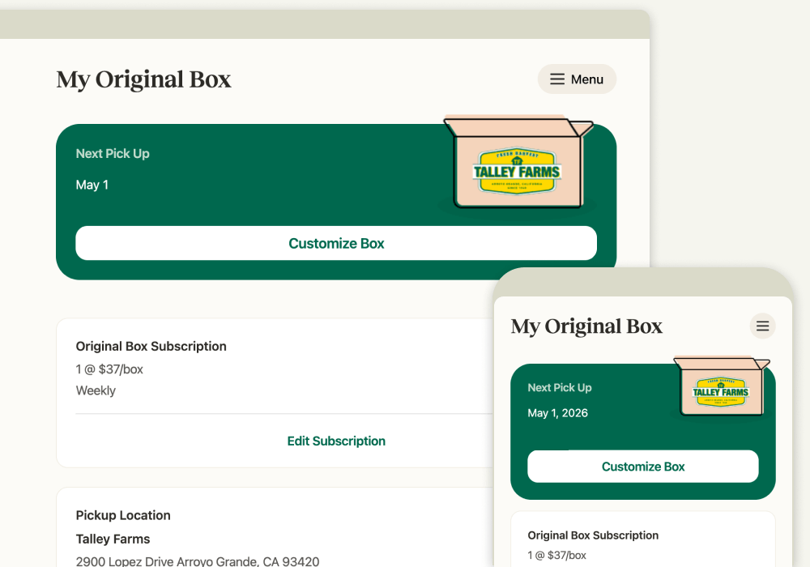Click the small Talley Farms box in mobile view

tap(722, 386)
